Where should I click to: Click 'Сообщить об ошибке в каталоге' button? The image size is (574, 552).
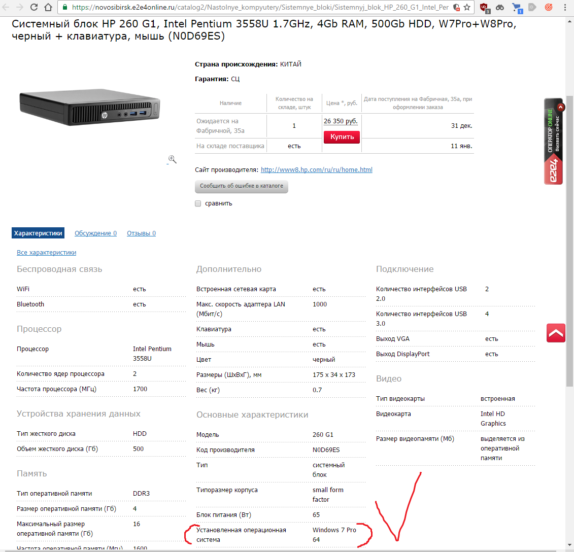242,186
